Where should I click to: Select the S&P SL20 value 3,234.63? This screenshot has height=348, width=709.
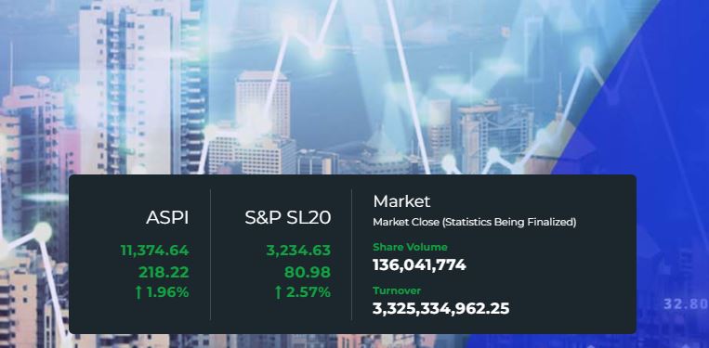pos(298,250)
